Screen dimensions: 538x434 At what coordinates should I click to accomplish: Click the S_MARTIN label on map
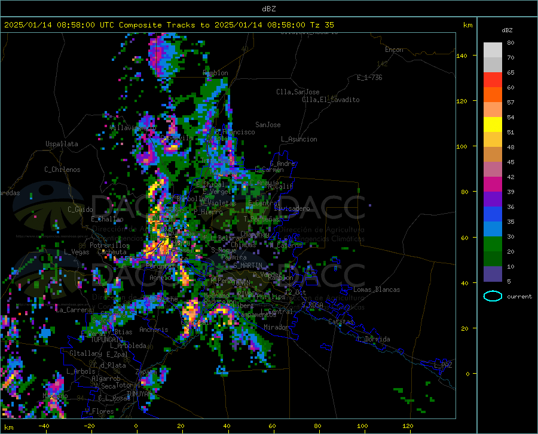(x=247, y=266)
